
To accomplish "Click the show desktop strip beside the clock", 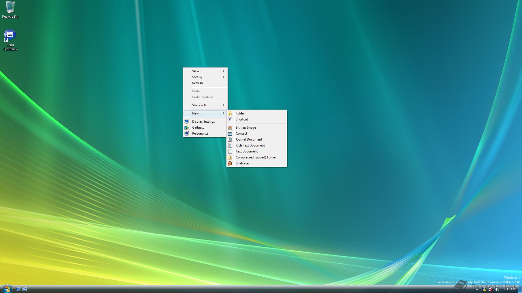I will [x=520, y=289].
